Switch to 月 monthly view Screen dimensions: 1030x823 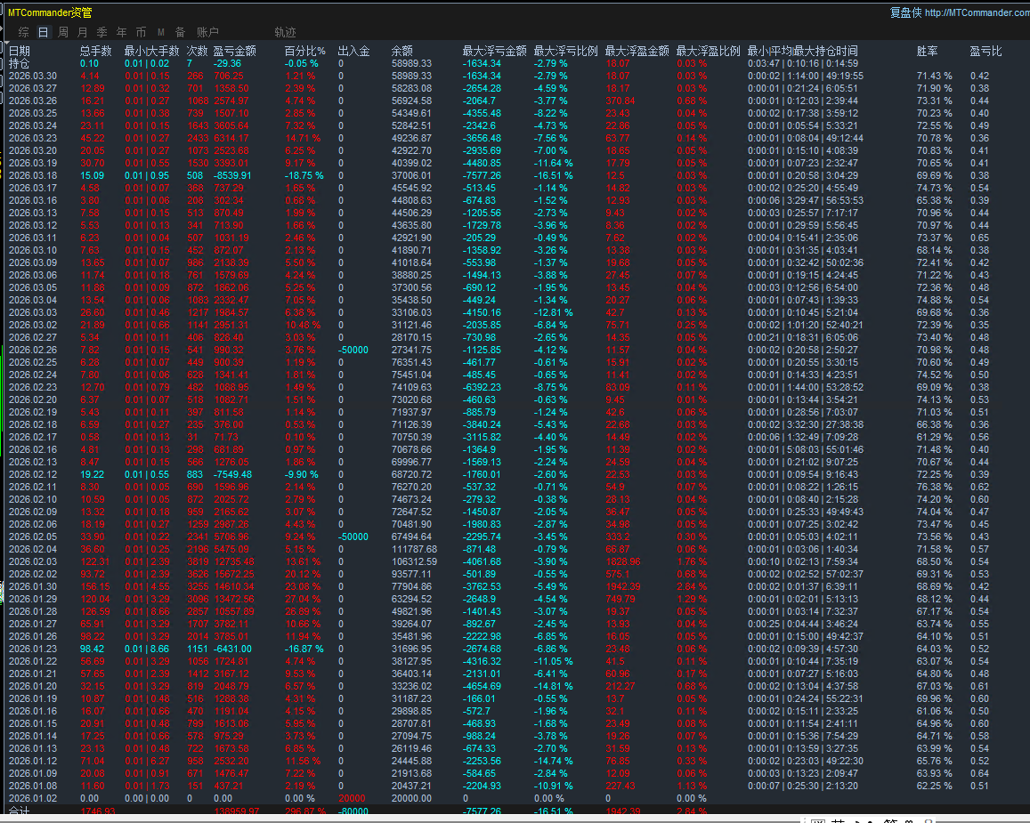(x=83, y=32)
